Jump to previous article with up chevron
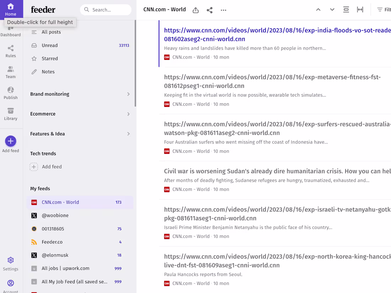391x293 pixels. [318, 10]
